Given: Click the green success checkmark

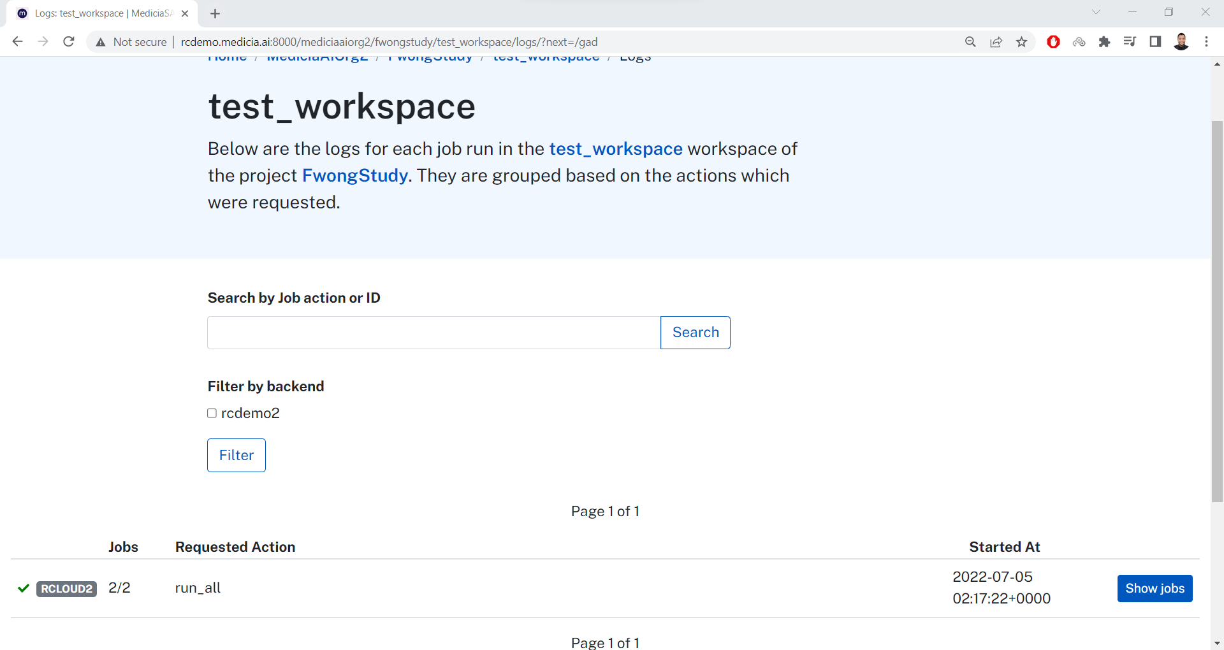Looking at the screenshot, I should point(24,588).
